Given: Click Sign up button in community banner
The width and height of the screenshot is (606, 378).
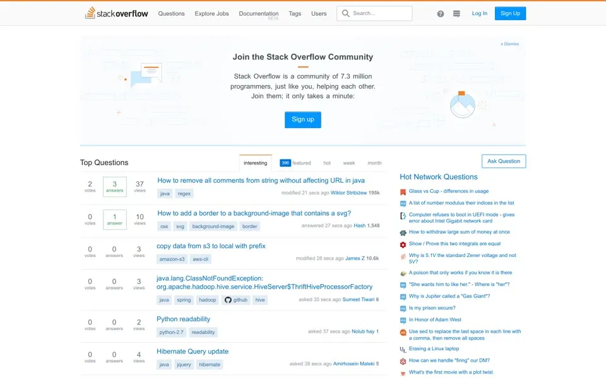Looking at the screenshot, I should (302, 120).
